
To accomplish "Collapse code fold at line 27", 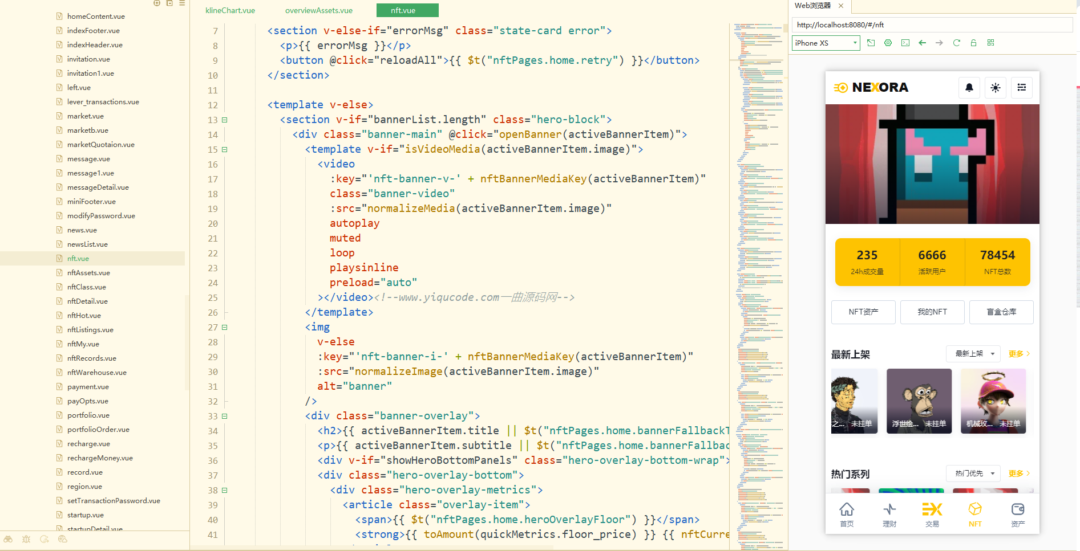I will pos(225,328).
